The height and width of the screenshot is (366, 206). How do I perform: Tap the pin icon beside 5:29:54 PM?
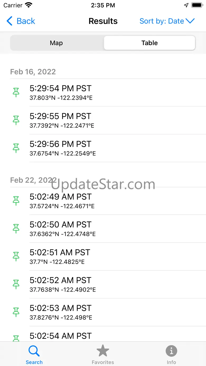(x=16, y=92)
